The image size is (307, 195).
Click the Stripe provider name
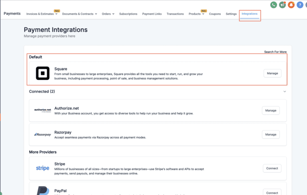[x=60, y=164]
